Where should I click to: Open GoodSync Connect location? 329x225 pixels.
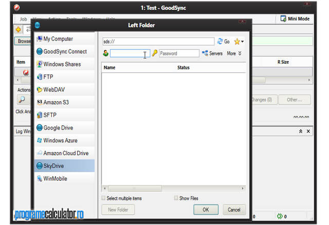coord(64,51)
